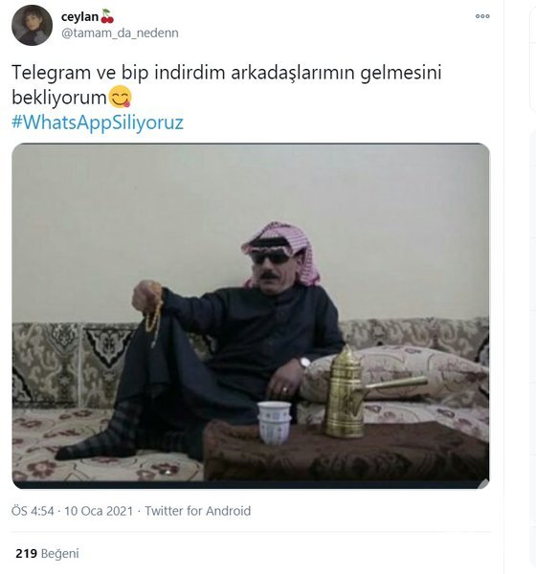Click the cherry emoji beside ceylan
The image size is (536, 574).
click(x=107, y=16)
